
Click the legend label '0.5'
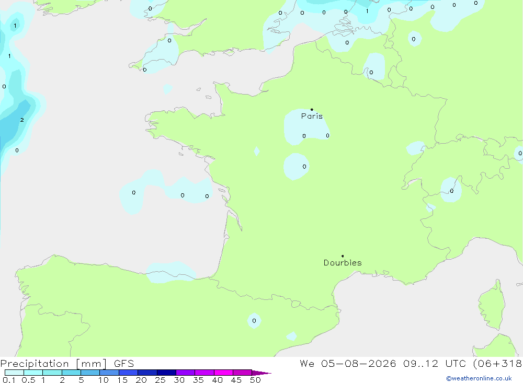point(29,380)
